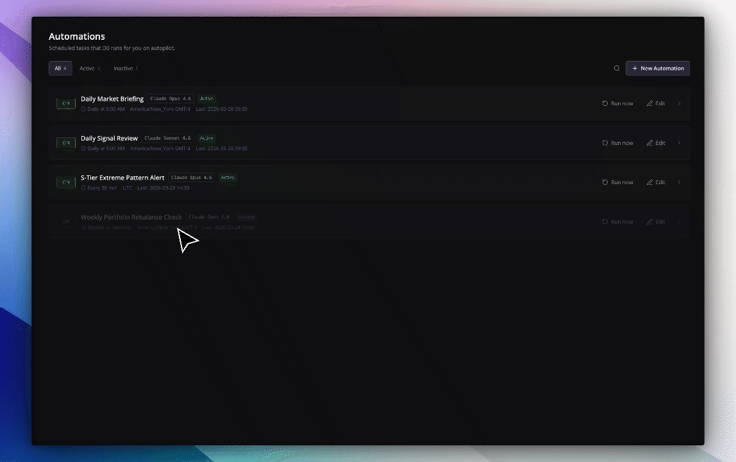Image resolution: width=736 pixels, height=462 pixels.
Task: Click Claude Opus 4.6 tag on S-Tier alert
Action: pyautogui.click(x=192, y=178)
